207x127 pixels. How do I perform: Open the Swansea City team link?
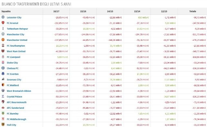tap(14, 79)
